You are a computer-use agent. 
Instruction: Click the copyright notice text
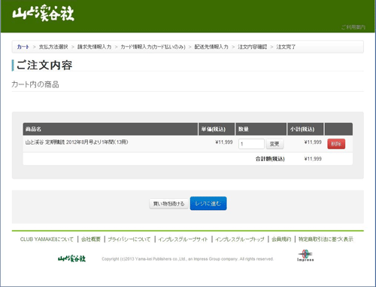coord(187,259)
